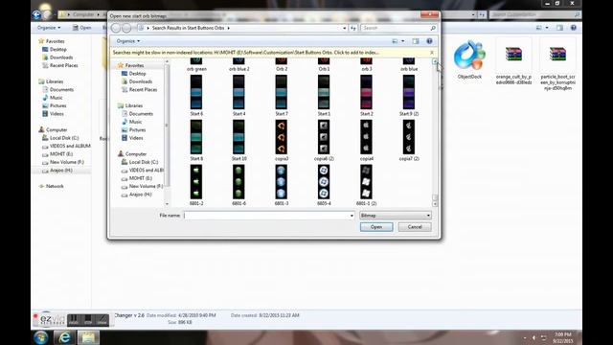Select the 6801-6 green sphere orb
This screenshot has width=613, height=345.
[x=238, y=182]
